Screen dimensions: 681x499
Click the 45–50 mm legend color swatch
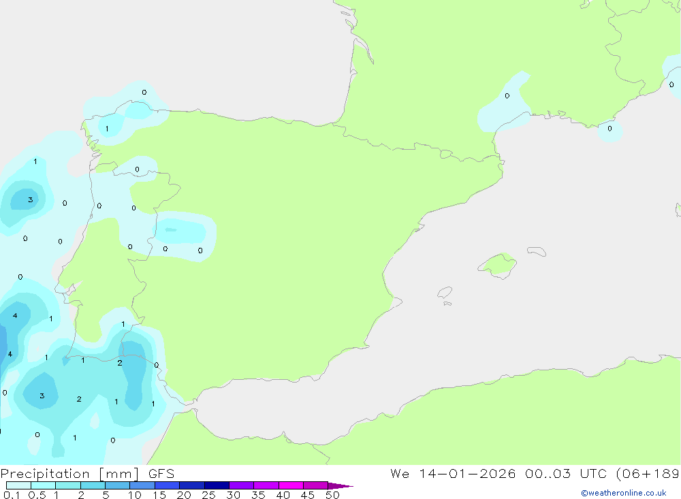pyautogui.click(x=315, y=485)
